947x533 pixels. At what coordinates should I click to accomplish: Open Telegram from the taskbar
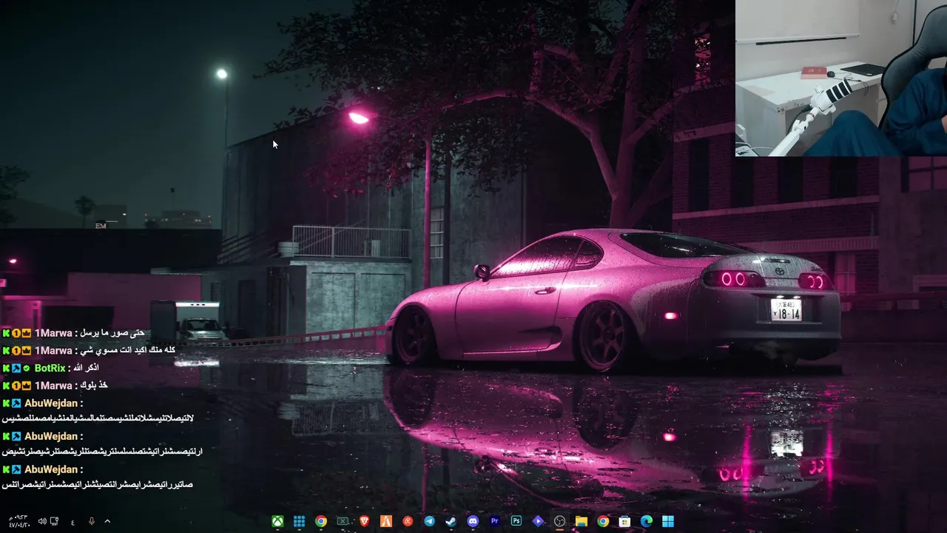tap(429, 521)
